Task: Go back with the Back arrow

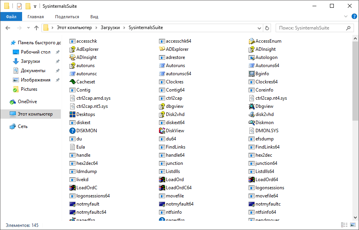Action: pos(8,28)
